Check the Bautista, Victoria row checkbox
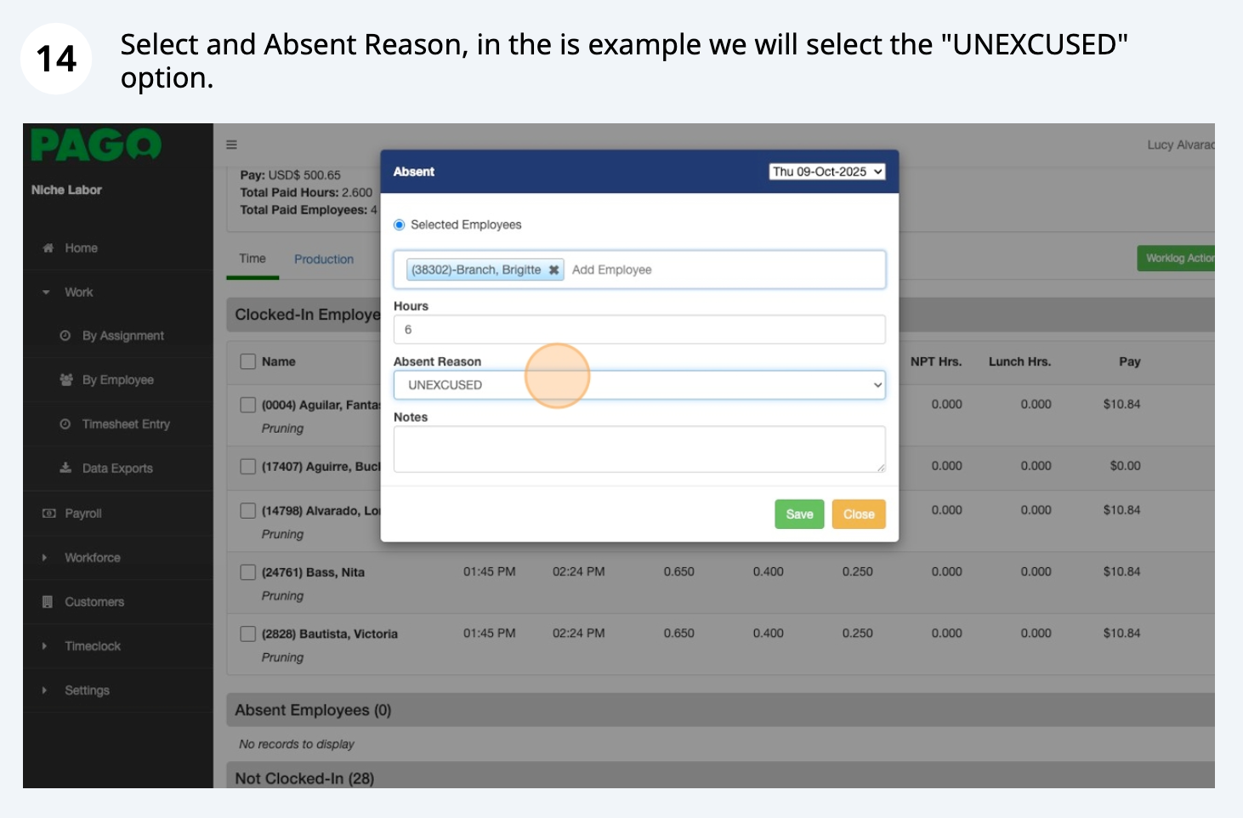The width and height of the screenshot is (1243, 818). pyautogui.click(x=248, y=633)
